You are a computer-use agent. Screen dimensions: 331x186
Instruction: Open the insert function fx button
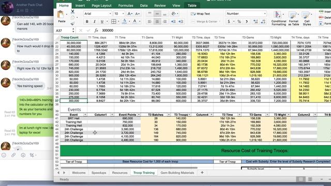[x=96, y=30]
